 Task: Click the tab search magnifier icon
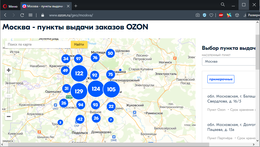point(223,5)
